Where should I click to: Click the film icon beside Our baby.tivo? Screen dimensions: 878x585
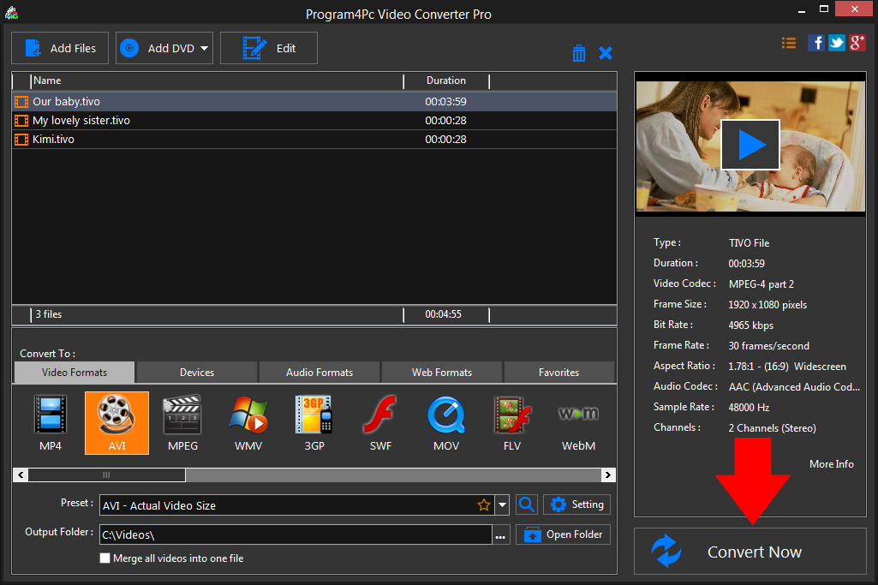click(x=21, y=102)
